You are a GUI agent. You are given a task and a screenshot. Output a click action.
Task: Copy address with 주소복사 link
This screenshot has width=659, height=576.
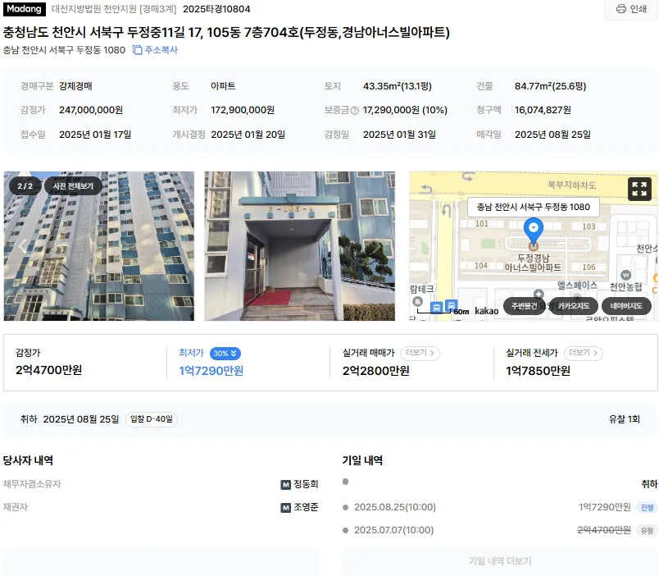156,50
